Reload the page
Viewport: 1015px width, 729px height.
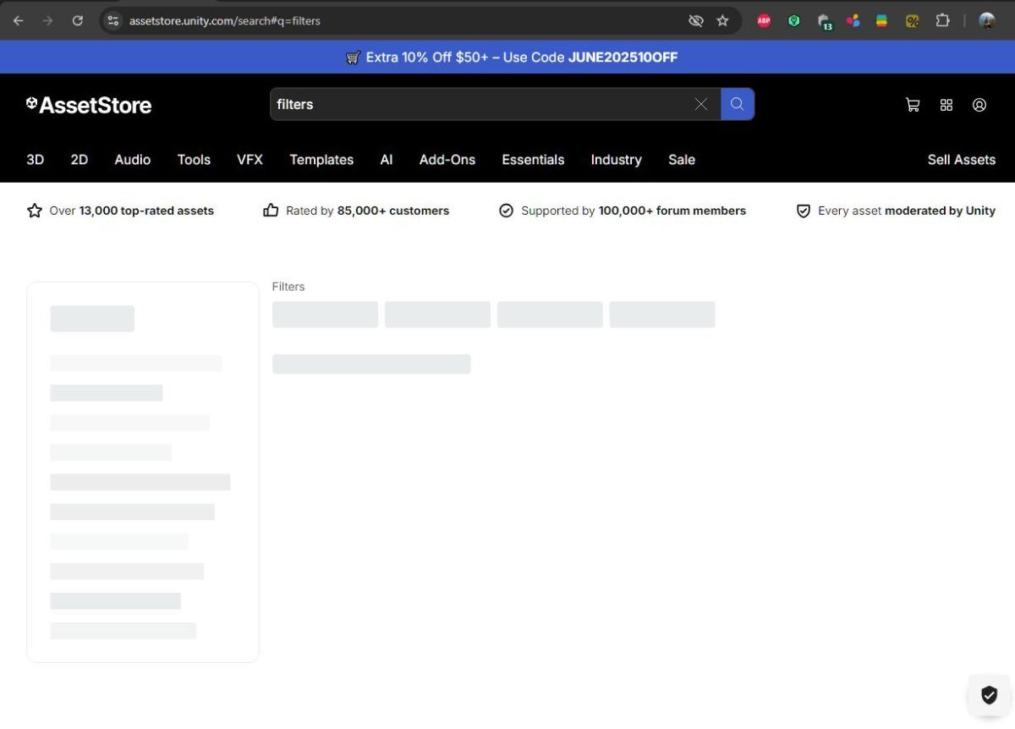pos(78,20)
